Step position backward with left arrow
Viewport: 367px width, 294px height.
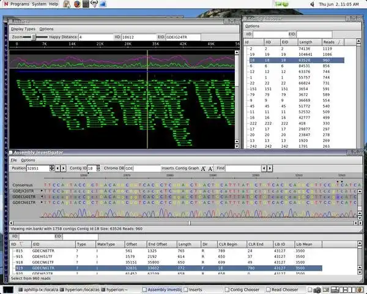click(57, 168)
